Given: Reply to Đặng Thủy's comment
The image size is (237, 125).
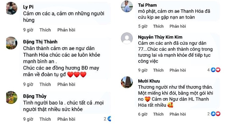Looking at the screenshot, I should pyautogui.click(x=66, y=119).
